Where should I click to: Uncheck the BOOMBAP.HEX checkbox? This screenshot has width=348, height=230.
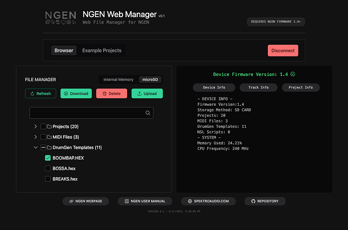[48, 158]
